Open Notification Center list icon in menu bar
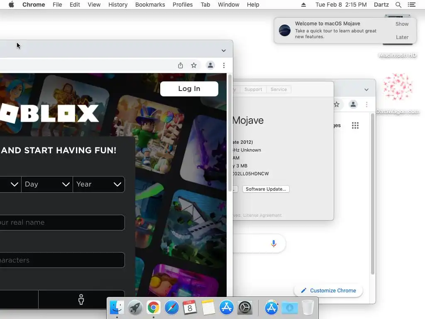 click(x=411, y=5)
